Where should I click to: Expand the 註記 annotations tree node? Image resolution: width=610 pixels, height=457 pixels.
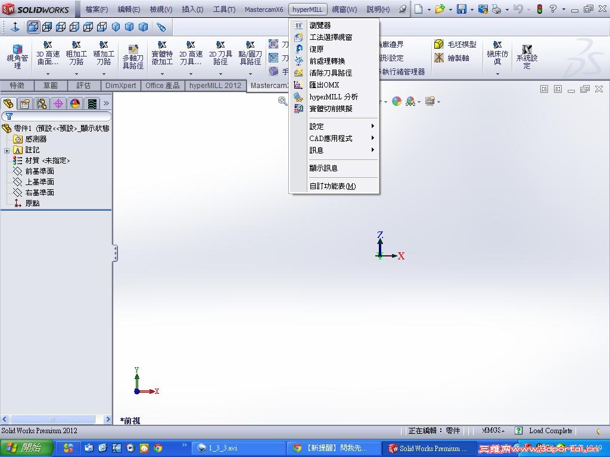[x=7, y=151]
